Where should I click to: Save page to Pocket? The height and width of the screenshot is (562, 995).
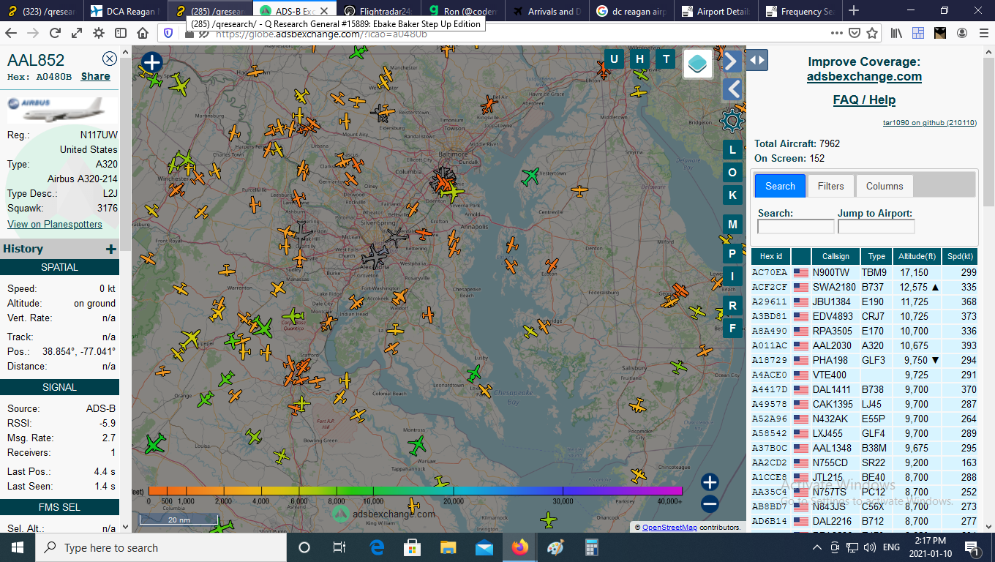click(854, 33)
